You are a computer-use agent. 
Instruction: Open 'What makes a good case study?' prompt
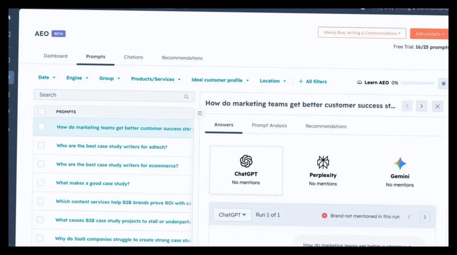coord(93,183)
